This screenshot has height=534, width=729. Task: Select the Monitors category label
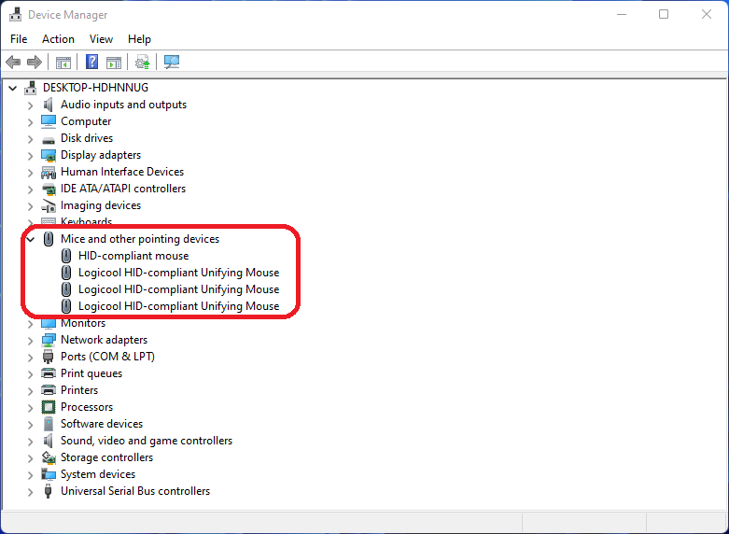tap(83, 323)
